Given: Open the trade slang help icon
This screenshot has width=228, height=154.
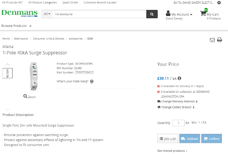Looking at the screenshot, I should 92,81.
